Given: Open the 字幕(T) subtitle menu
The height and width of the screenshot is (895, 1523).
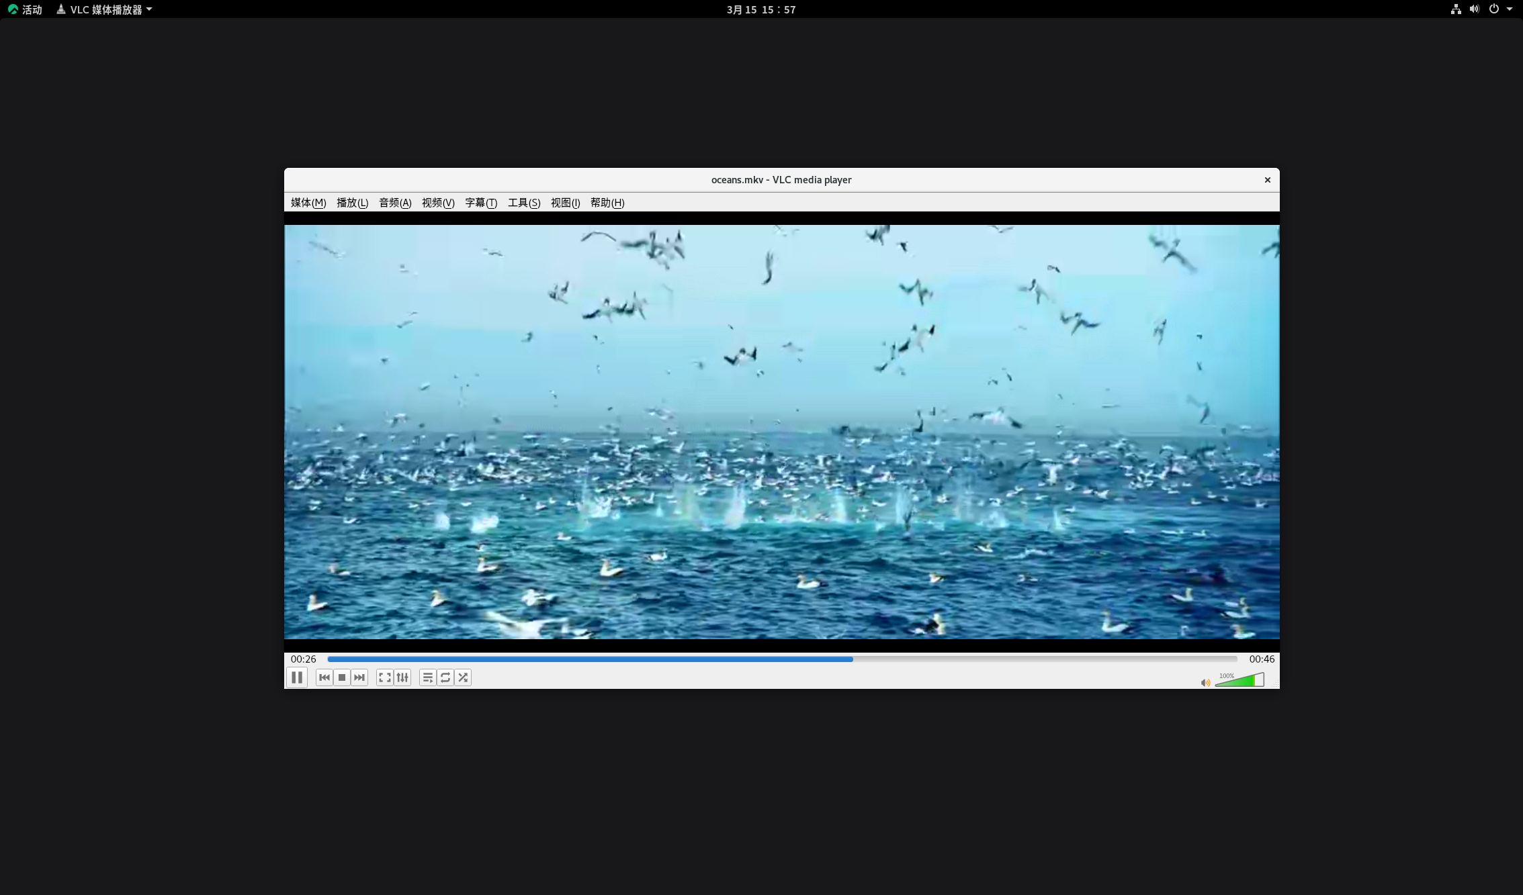Looking at the screenshot, I should click(481, 203).
